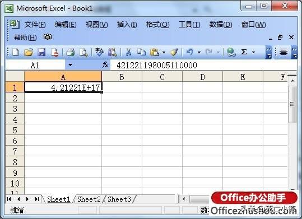Select column C header
302x219 pixels.
click(x=162, y=77)
